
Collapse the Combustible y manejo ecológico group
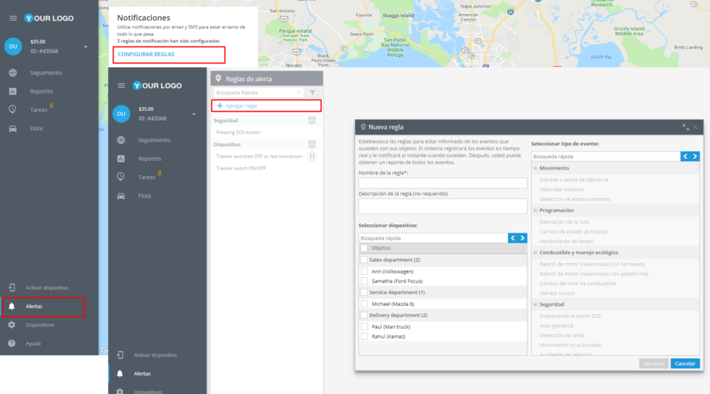[535, 253]
